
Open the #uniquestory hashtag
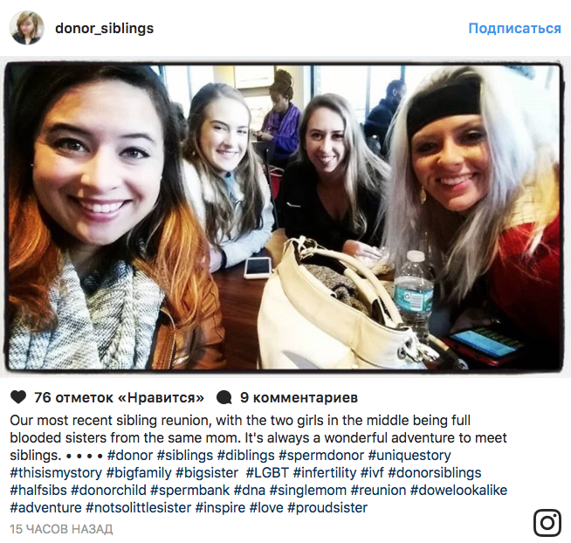(x=409, y=455)
